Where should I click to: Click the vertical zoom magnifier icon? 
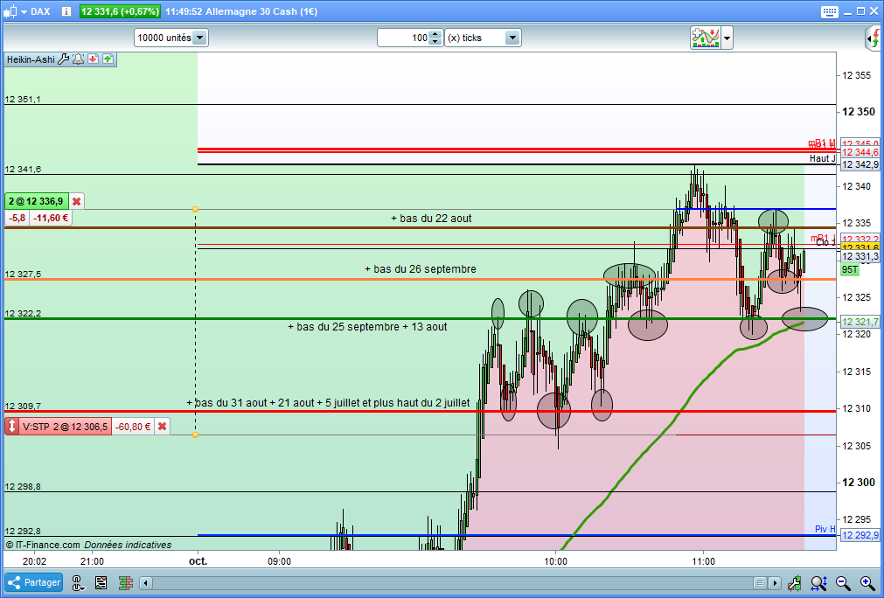click(818, 583)
